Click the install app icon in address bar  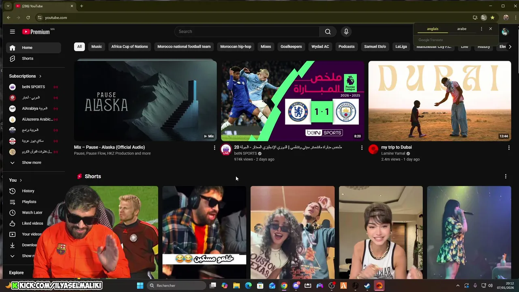coord(475,17)
